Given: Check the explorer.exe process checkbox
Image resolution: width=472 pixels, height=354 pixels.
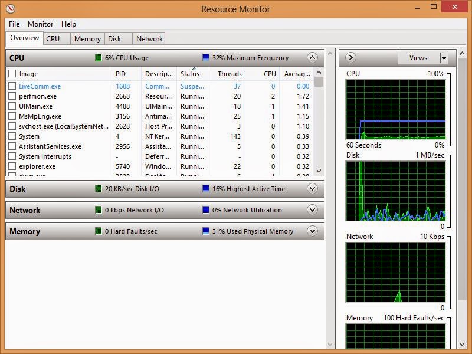Looking at the screenshot, I should tap(11, 166).
